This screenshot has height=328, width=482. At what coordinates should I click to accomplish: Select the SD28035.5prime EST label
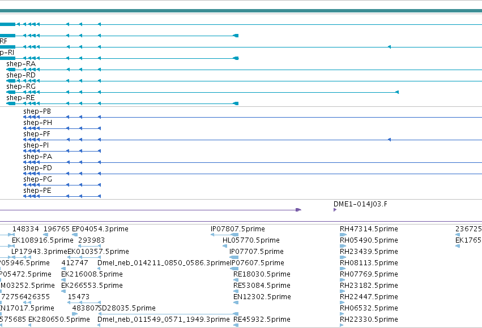click(x=127, y=308)
